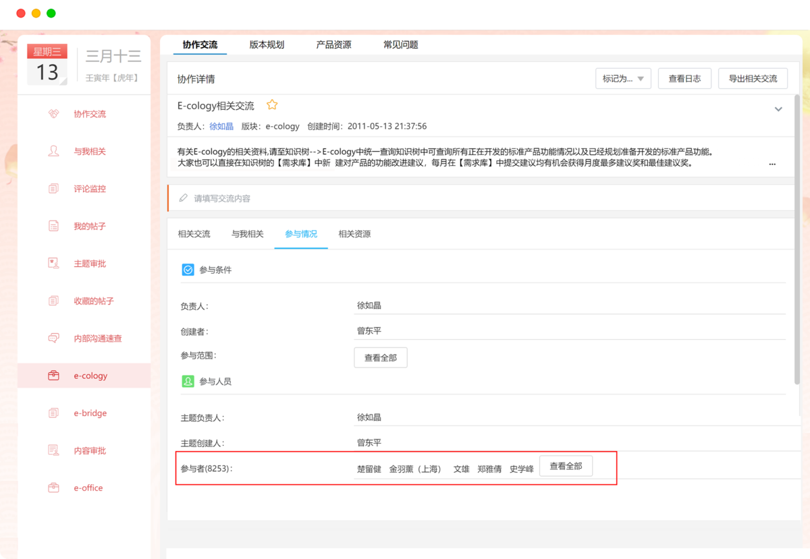Click 查看全部 next to 参与者 list

tap(566, 466)
